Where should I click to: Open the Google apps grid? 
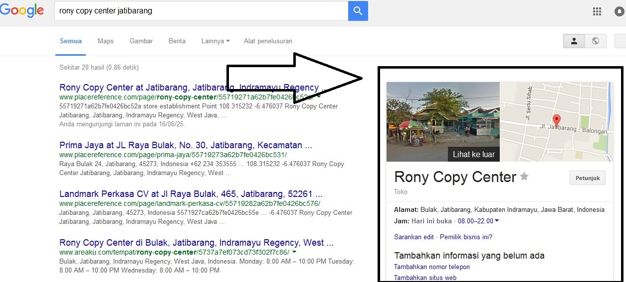click(597, 11)
